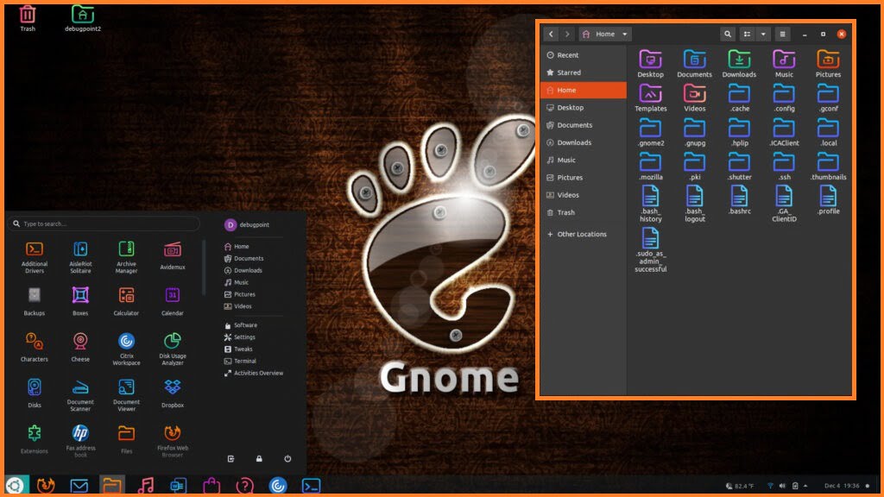Expand the system tray arrow in taskbar
884x497 pixels.
tap(805, 486)
